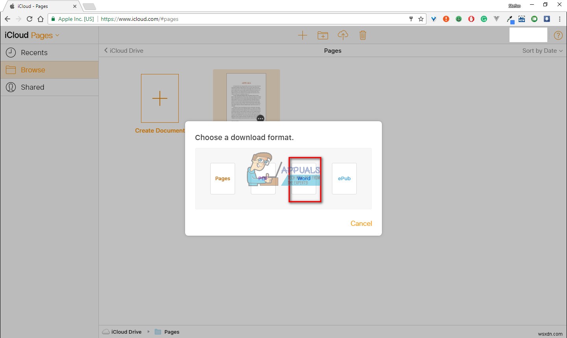Open the more options ellipsis on the document

pyautogui.click(x=260, y=118)
